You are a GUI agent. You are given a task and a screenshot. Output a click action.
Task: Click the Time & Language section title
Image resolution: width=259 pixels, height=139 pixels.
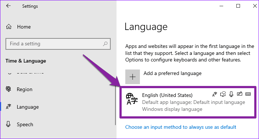26,61
